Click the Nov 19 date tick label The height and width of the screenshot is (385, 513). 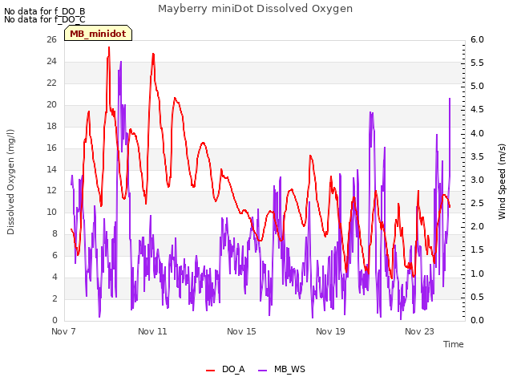(x=330, y=331)
